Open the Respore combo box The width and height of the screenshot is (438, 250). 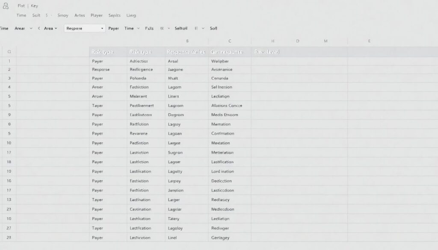click(x=85, y=28)
